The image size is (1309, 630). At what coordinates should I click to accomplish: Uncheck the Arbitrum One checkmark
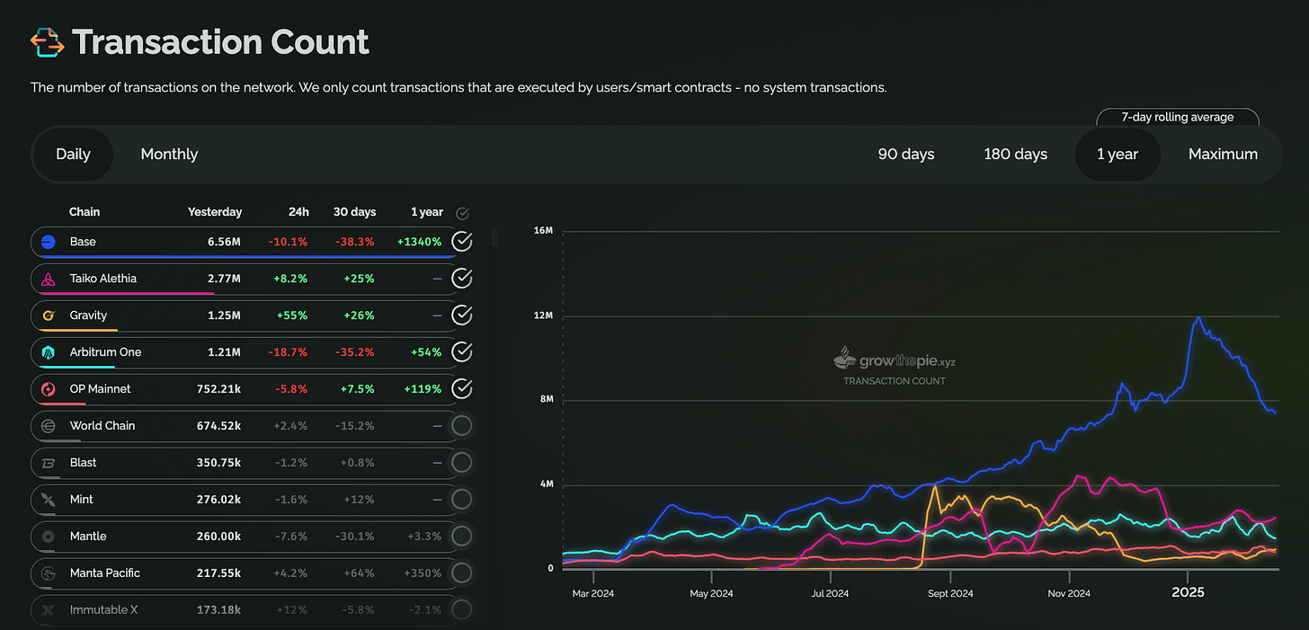[x=461, y=352]
